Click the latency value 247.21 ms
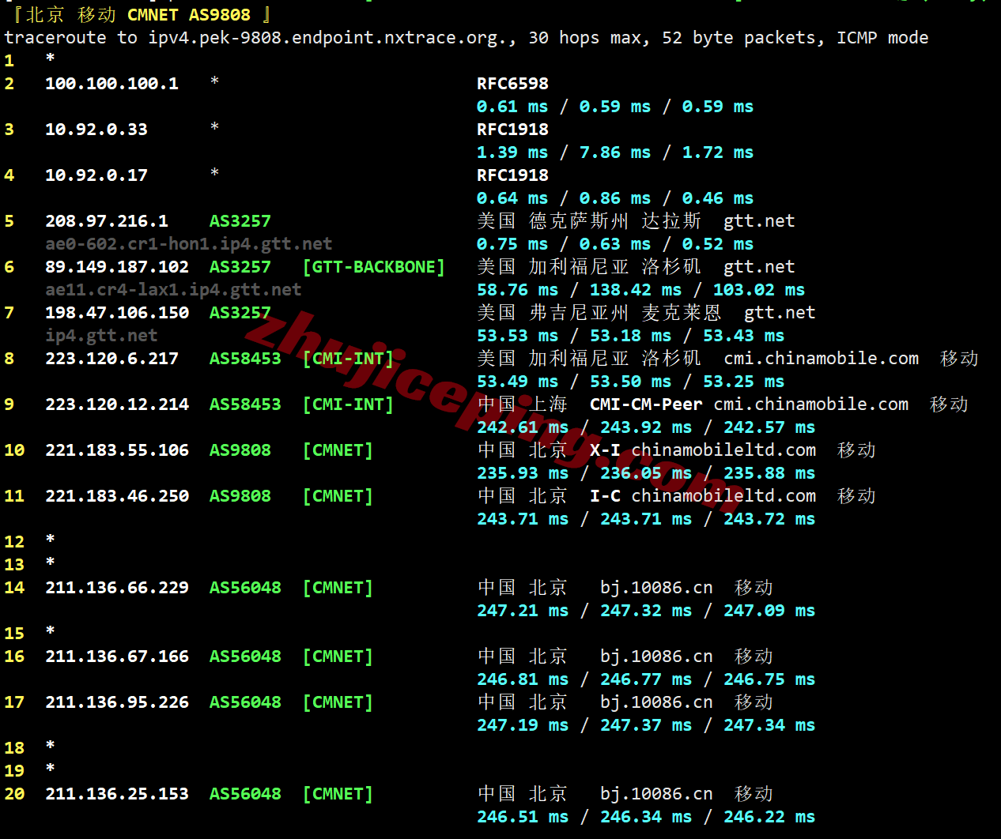 (x=523, y=611)
